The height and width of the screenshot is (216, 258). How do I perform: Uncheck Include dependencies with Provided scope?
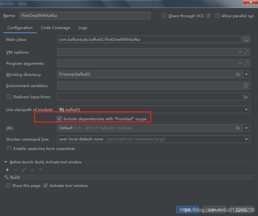point(59,118)
